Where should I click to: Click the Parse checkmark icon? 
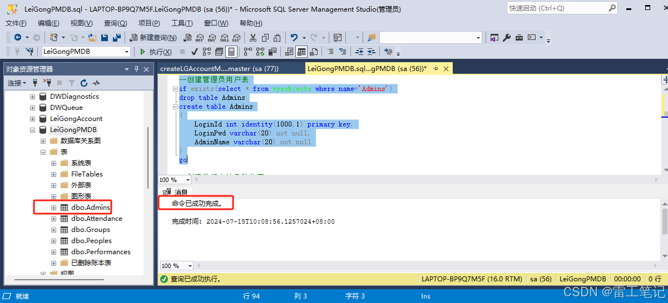(195, 52)
